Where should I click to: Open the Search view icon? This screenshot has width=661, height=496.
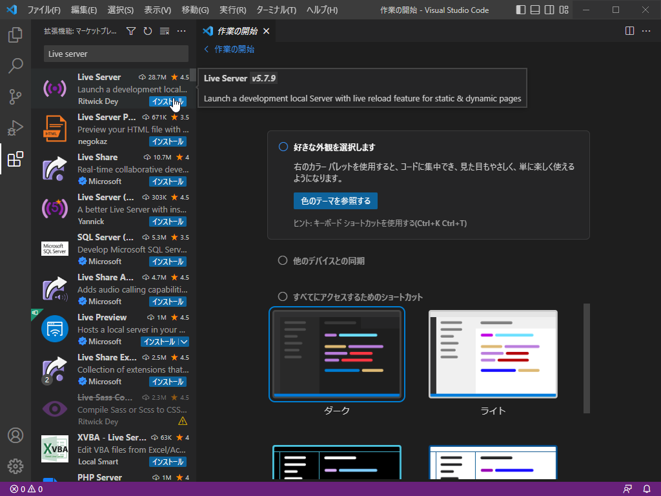pyautogui.click(x=15, y=65)
